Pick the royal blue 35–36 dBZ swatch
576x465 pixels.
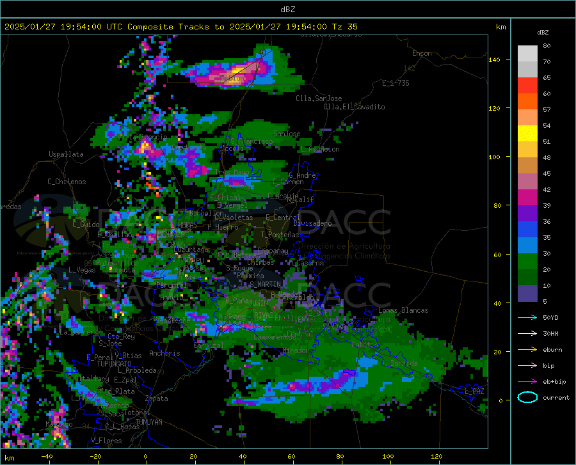tap(527, 230)
